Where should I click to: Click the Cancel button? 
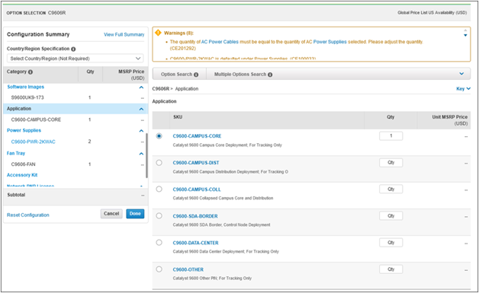point(111,214)
